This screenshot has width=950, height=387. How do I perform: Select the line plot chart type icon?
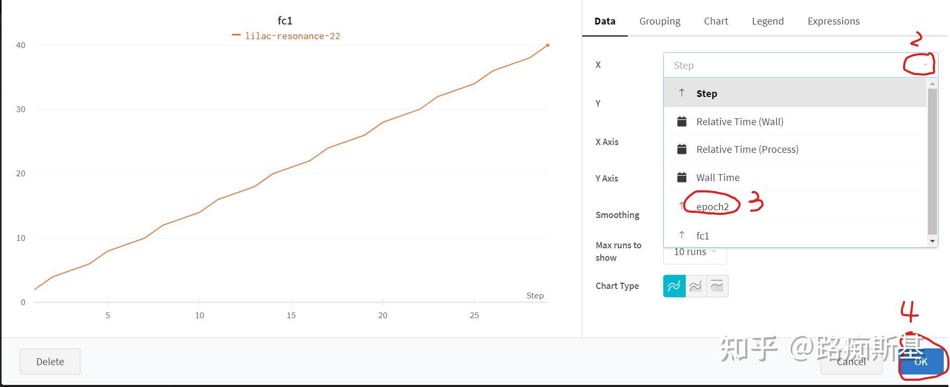coord(674,286)
